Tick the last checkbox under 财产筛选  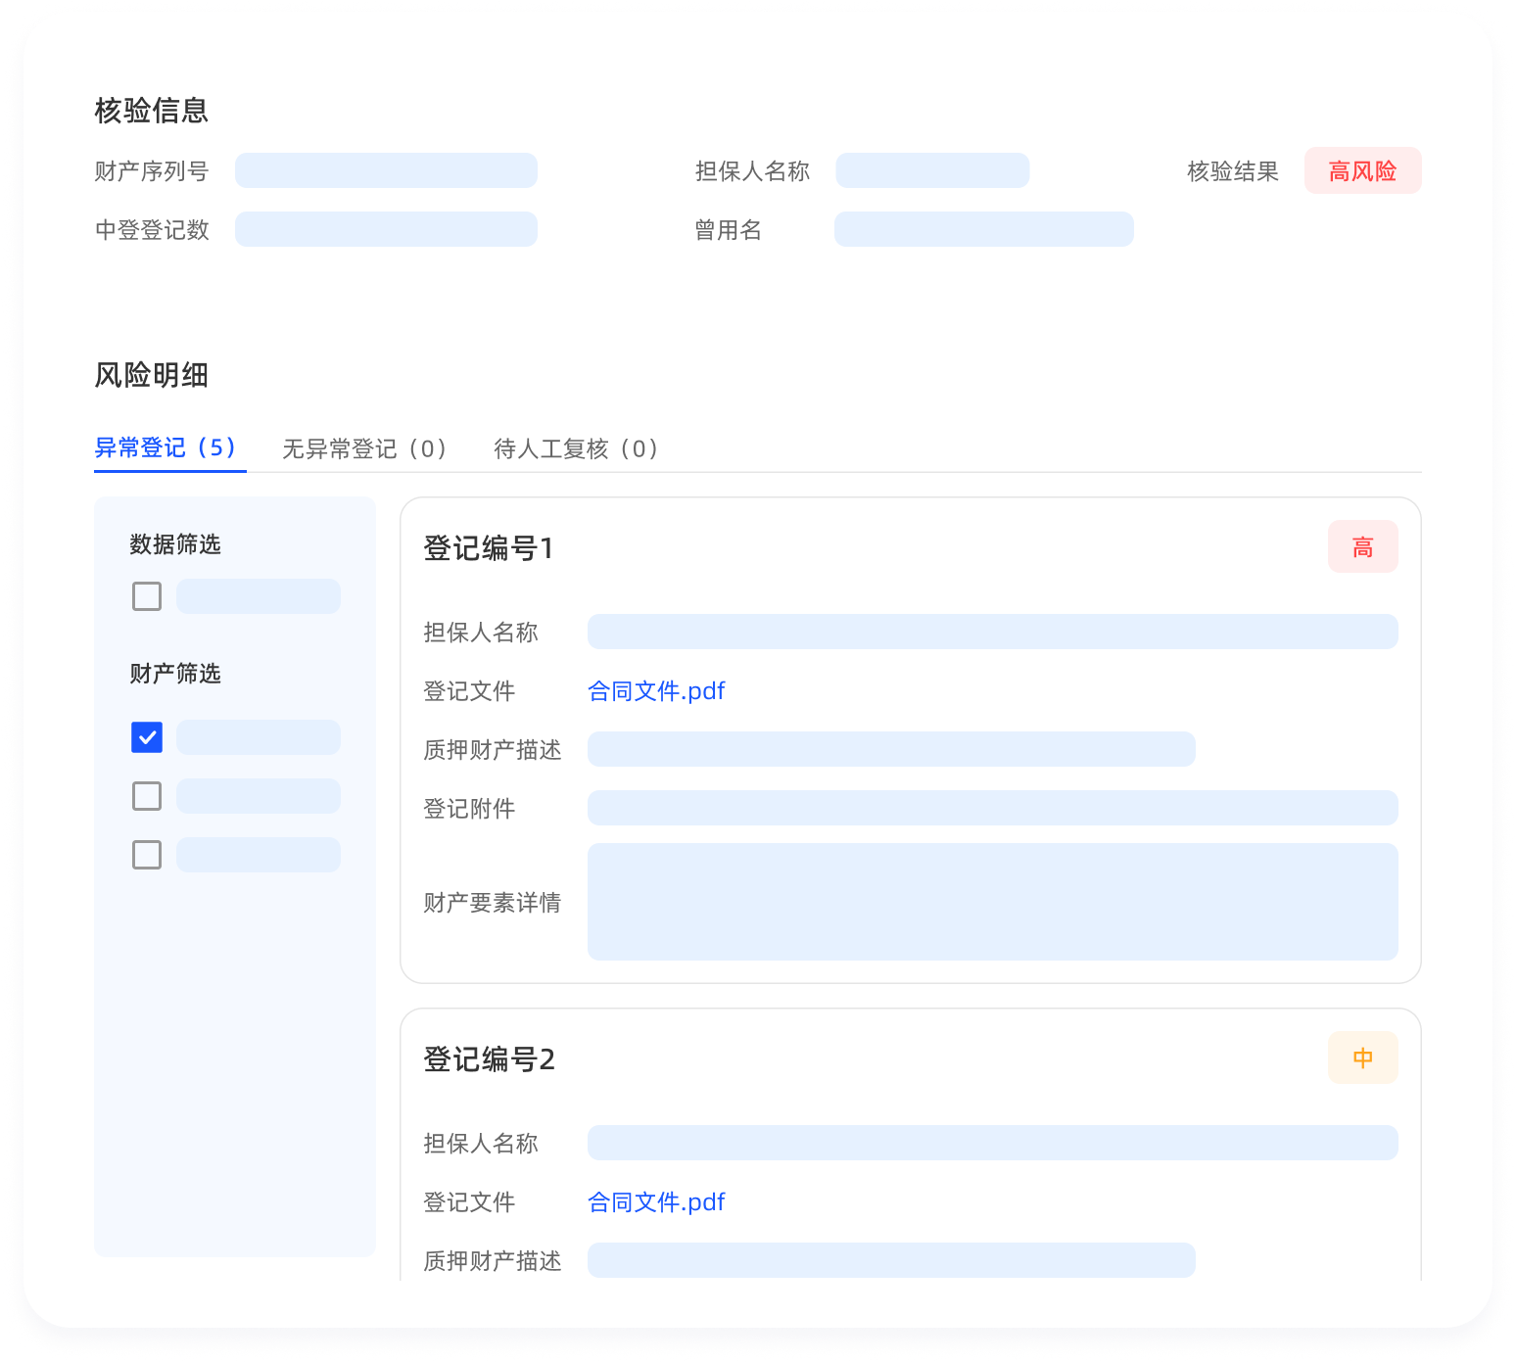tap(147, 855)
